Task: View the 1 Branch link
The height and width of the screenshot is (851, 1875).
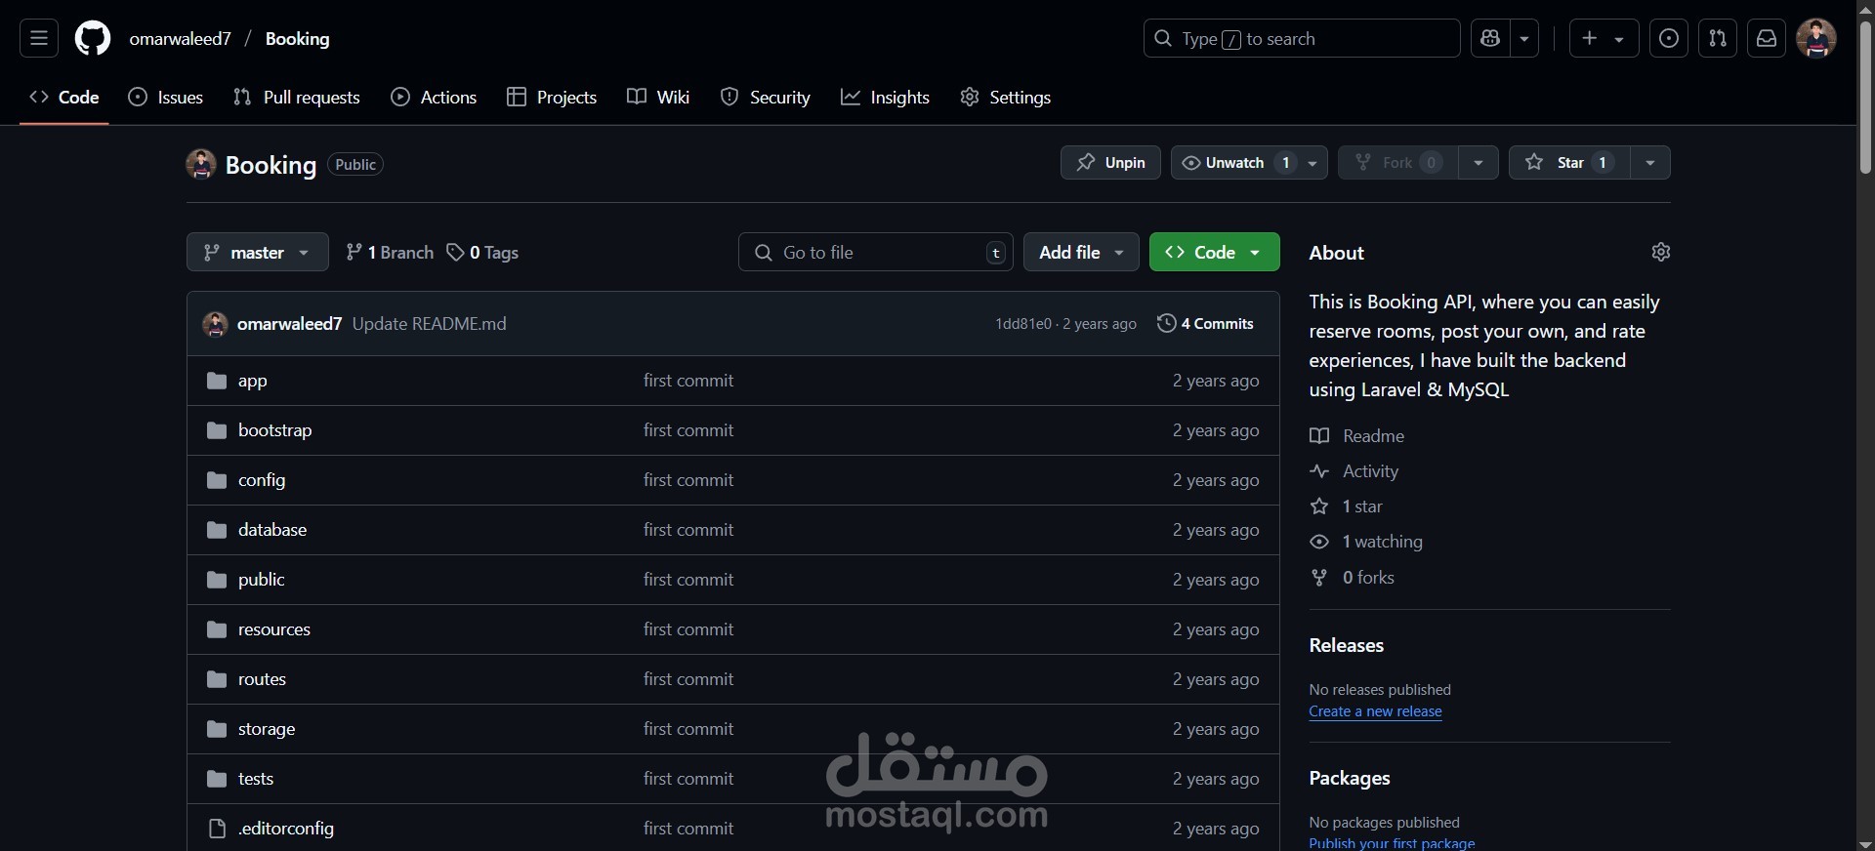Action: (390, 252)
